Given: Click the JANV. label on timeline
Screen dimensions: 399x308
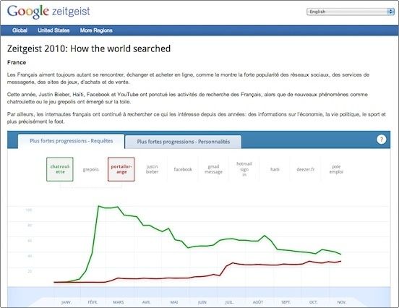Looking at the screenshot, I should pyautogui.click(x=66, y=302).
